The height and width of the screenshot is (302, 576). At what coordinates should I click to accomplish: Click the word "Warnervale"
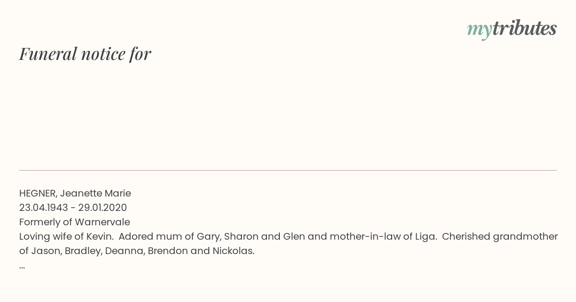pos(102,222)
